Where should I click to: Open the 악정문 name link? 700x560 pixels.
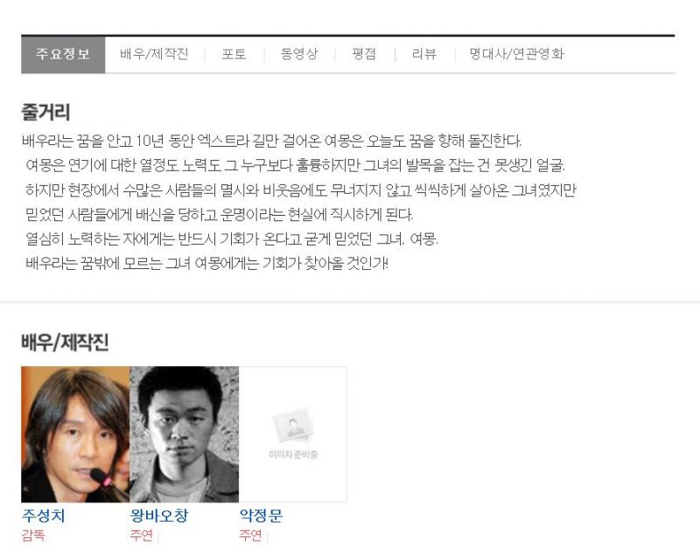click(x=261, y=515)
